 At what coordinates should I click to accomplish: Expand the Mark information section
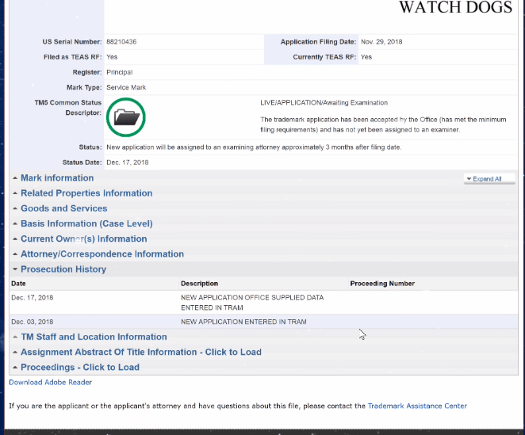pyautogui.click(x=57, y=178)
